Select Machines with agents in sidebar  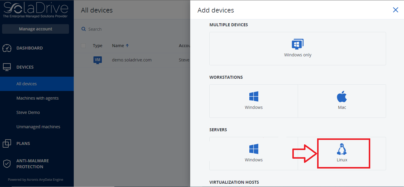[38, 98]
